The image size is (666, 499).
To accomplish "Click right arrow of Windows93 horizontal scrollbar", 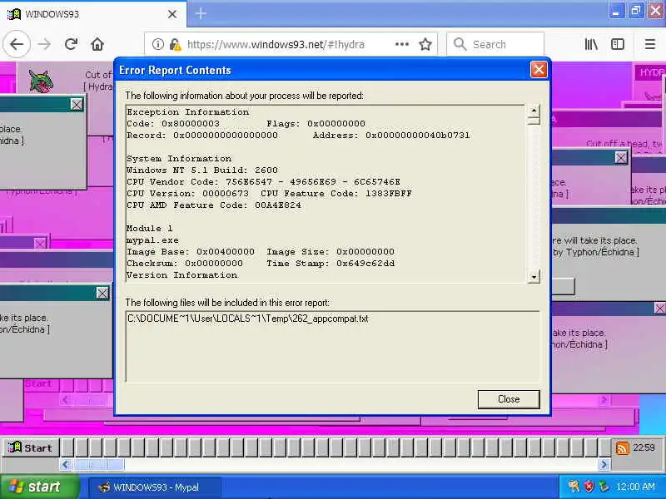I will pos(604,464).
